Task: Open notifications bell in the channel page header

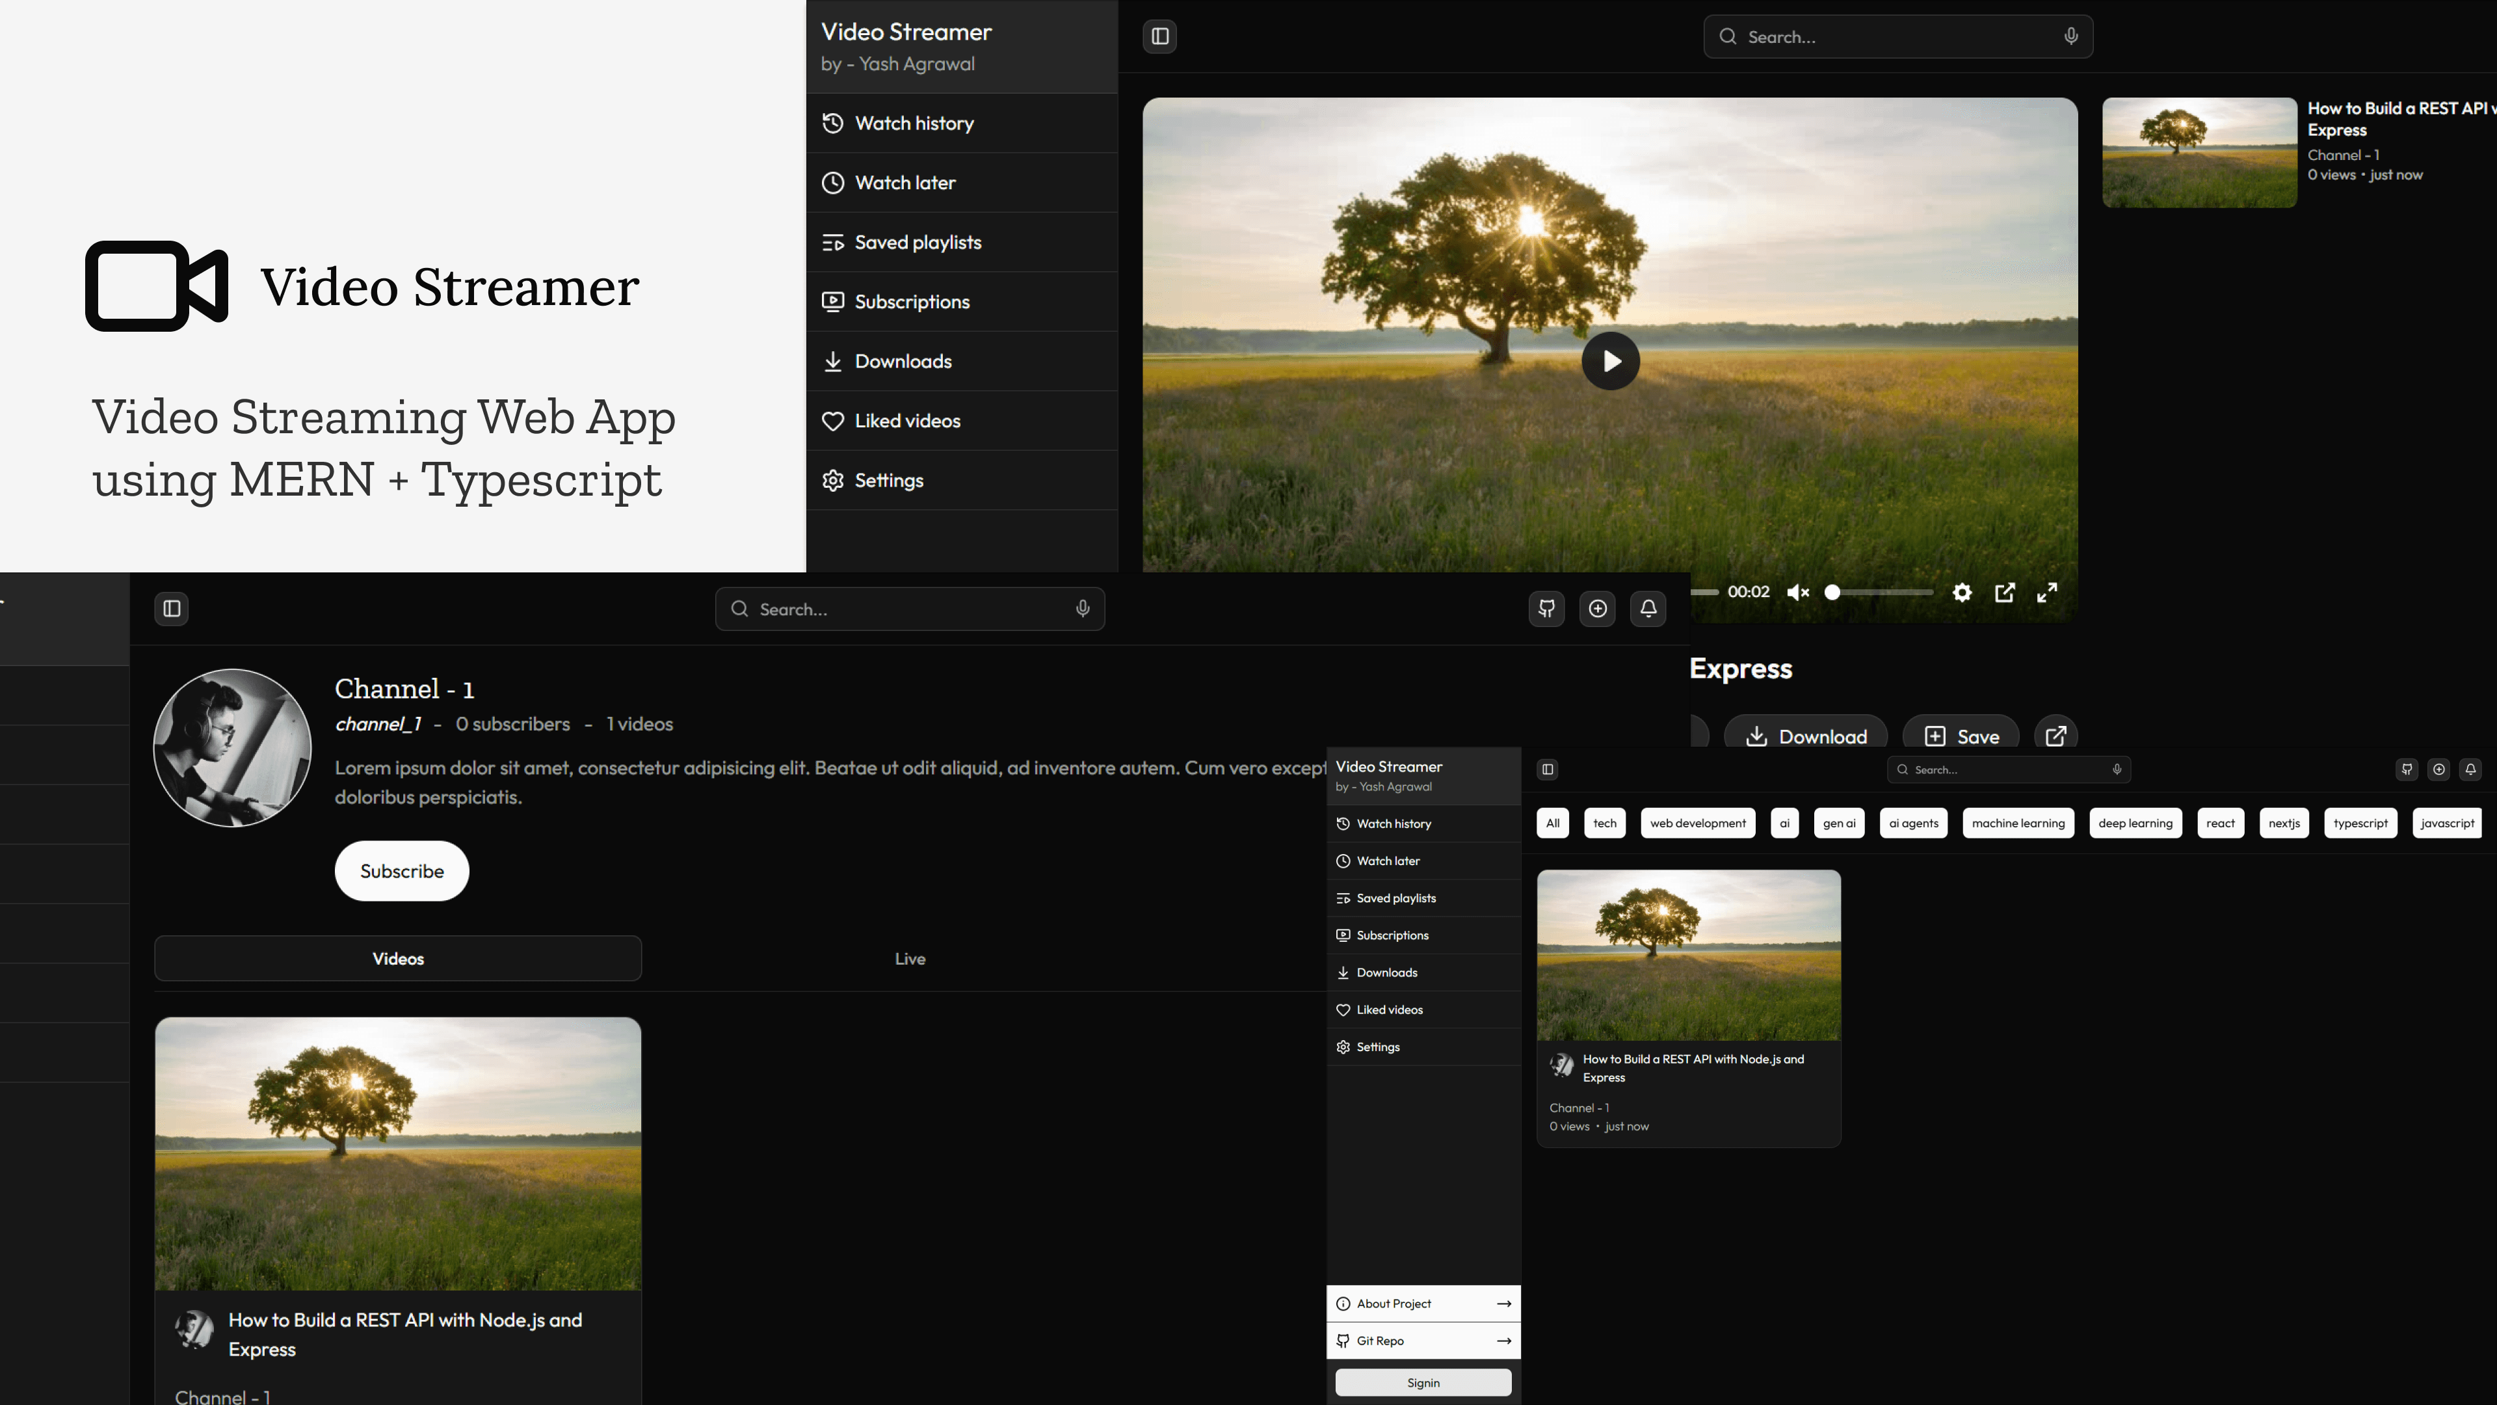Action: [x=1648, y=609]
